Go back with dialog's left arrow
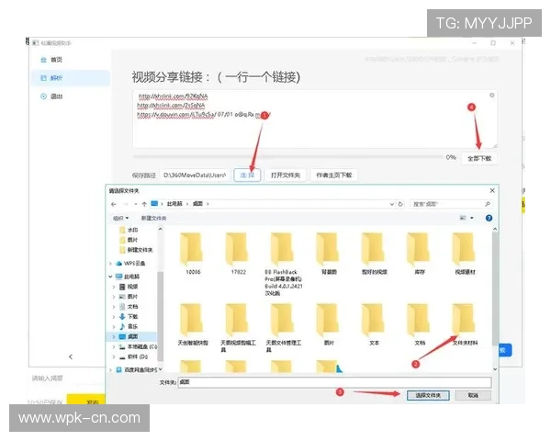 click(114, 204)
